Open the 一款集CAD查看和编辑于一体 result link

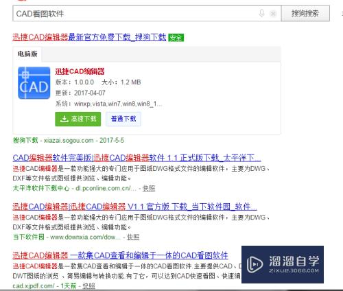[120, 255]
